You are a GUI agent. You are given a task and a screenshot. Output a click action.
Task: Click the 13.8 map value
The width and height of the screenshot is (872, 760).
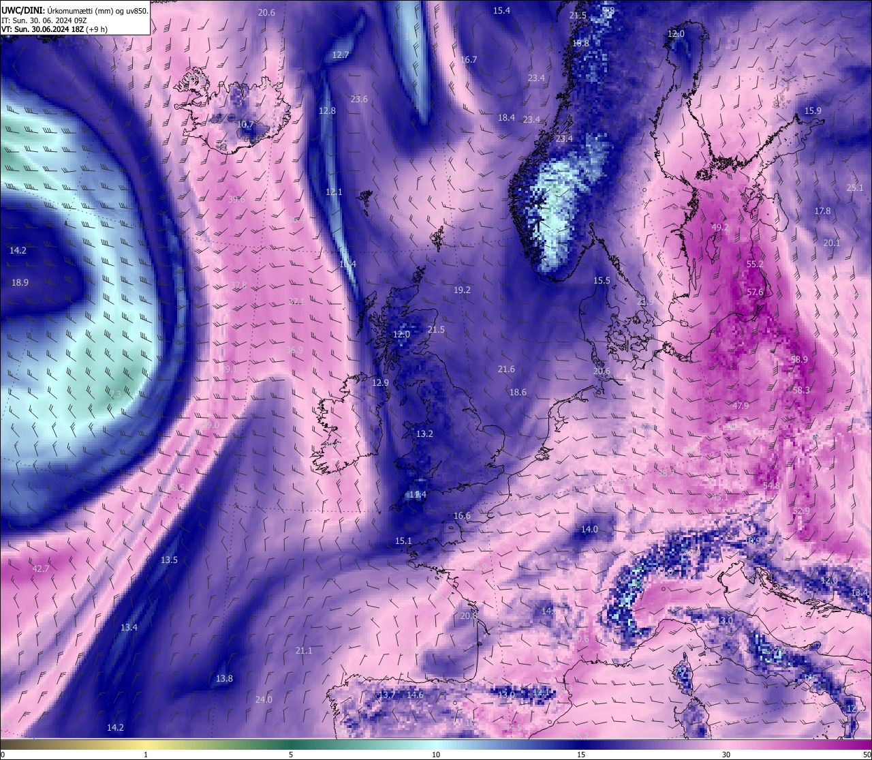(x=224, y=678)
